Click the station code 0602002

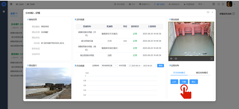(45, 26)
